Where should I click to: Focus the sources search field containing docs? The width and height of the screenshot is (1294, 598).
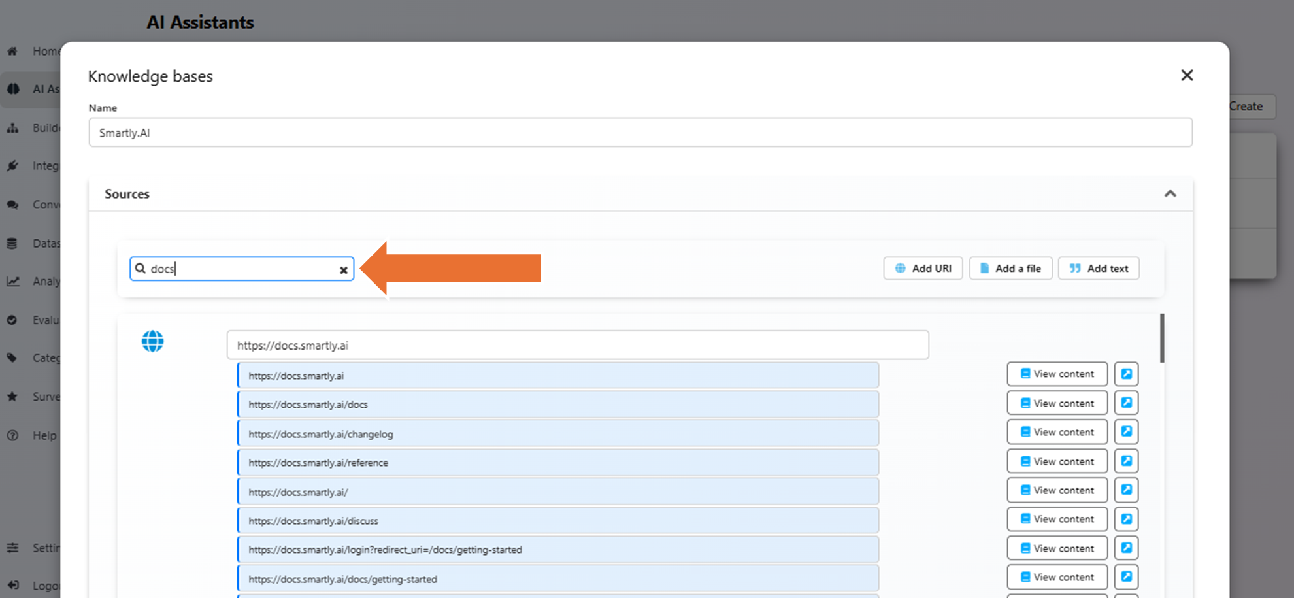pos(242,269)
